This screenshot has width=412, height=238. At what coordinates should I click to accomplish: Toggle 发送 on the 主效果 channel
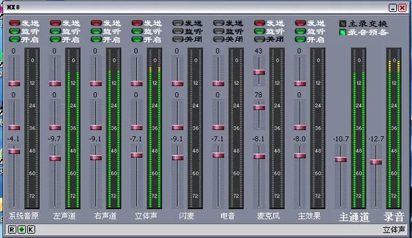300,23
